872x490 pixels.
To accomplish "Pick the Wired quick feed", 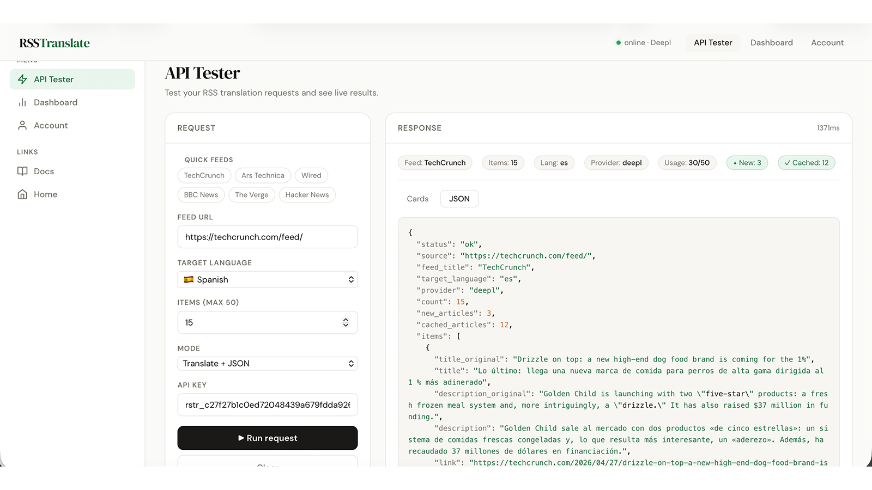I will pyautogui.click(x=311, y=175).
